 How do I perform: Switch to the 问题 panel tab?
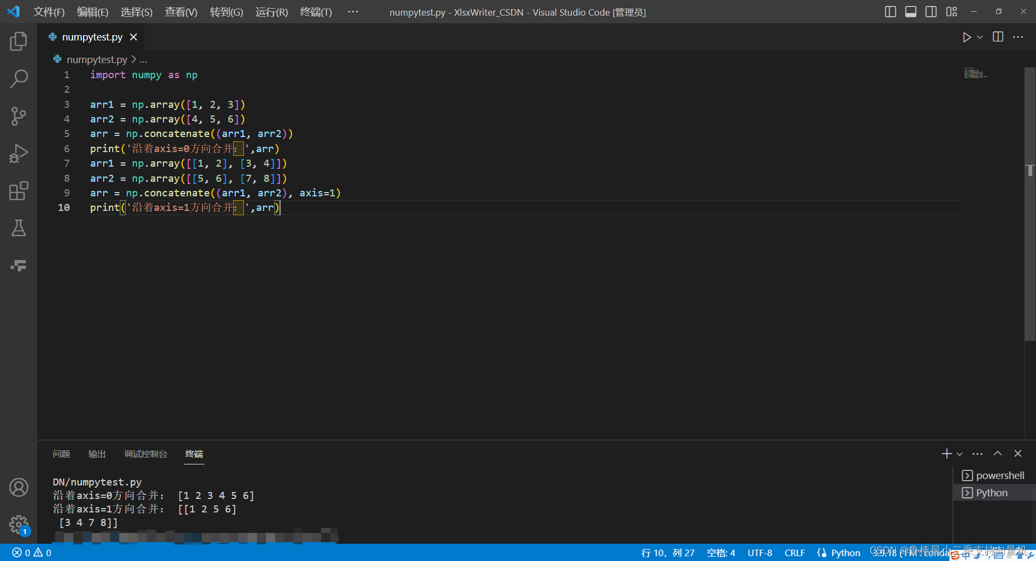[62, 454]
